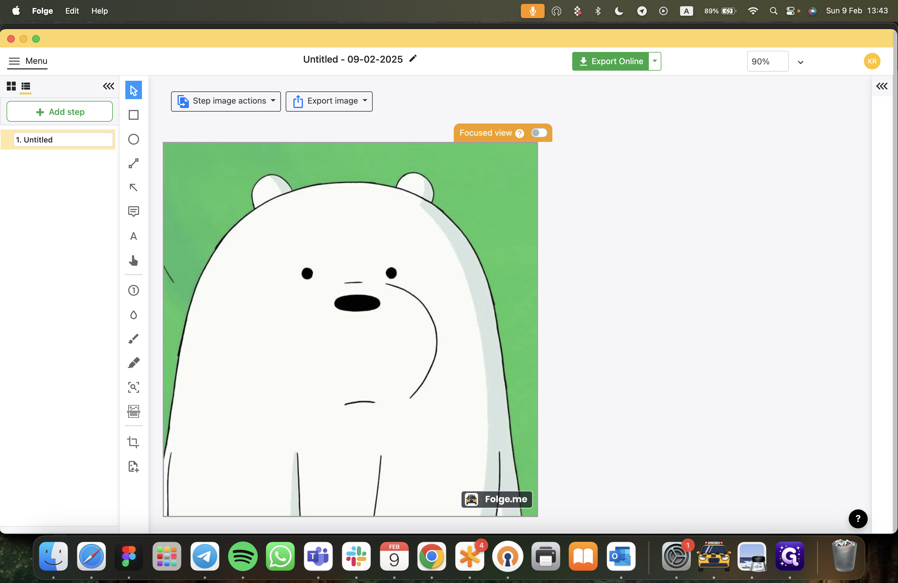Screen dimensions: 898x583
Task: Open Step image actions dropdown
Action: pos(226,101)
